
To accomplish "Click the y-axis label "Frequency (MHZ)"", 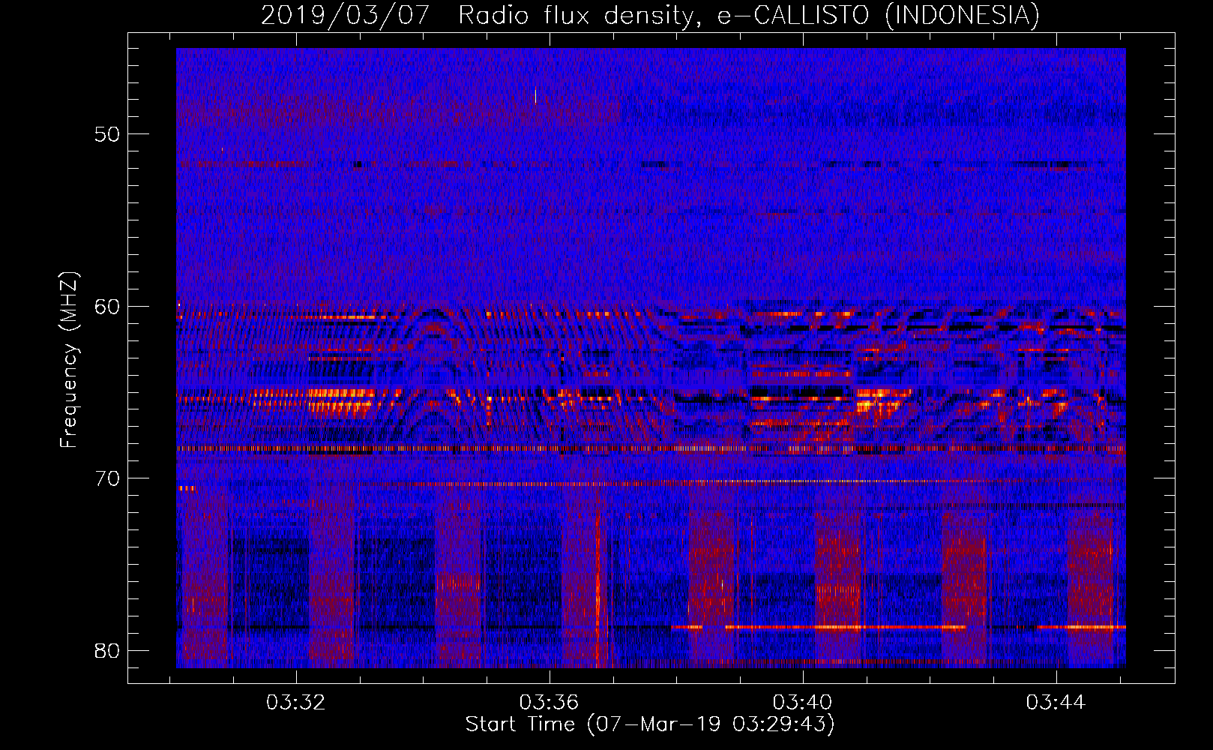I will tap(69, 360).
